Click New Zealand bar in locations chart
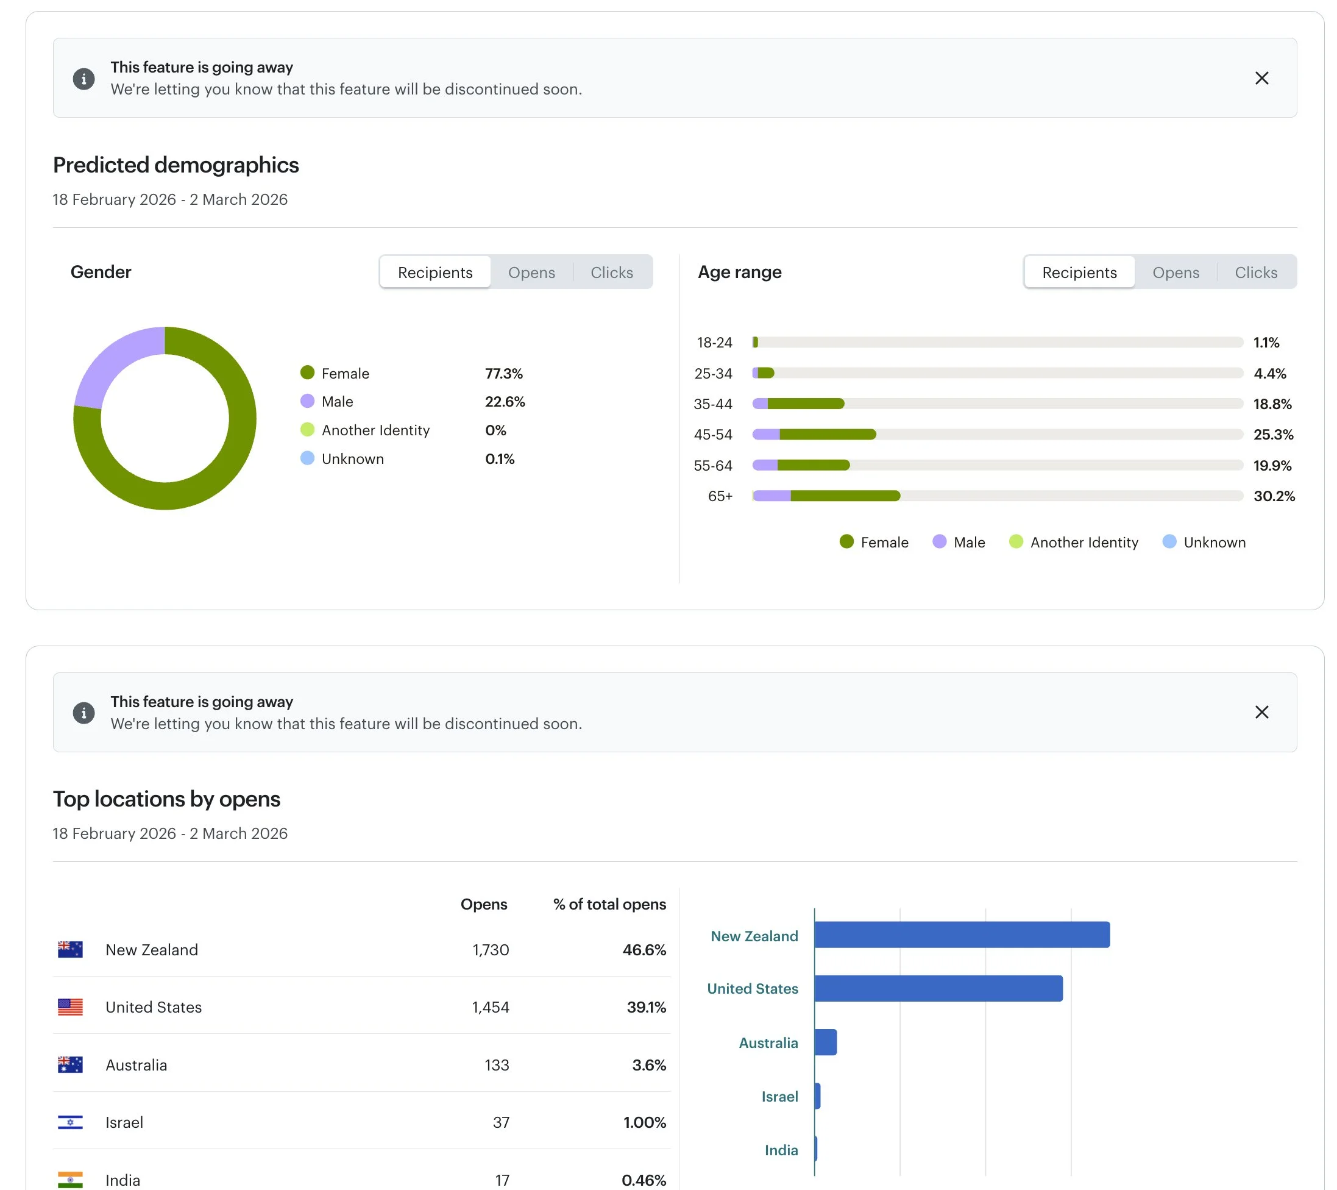The image size is (1337, 1190). 962,934
